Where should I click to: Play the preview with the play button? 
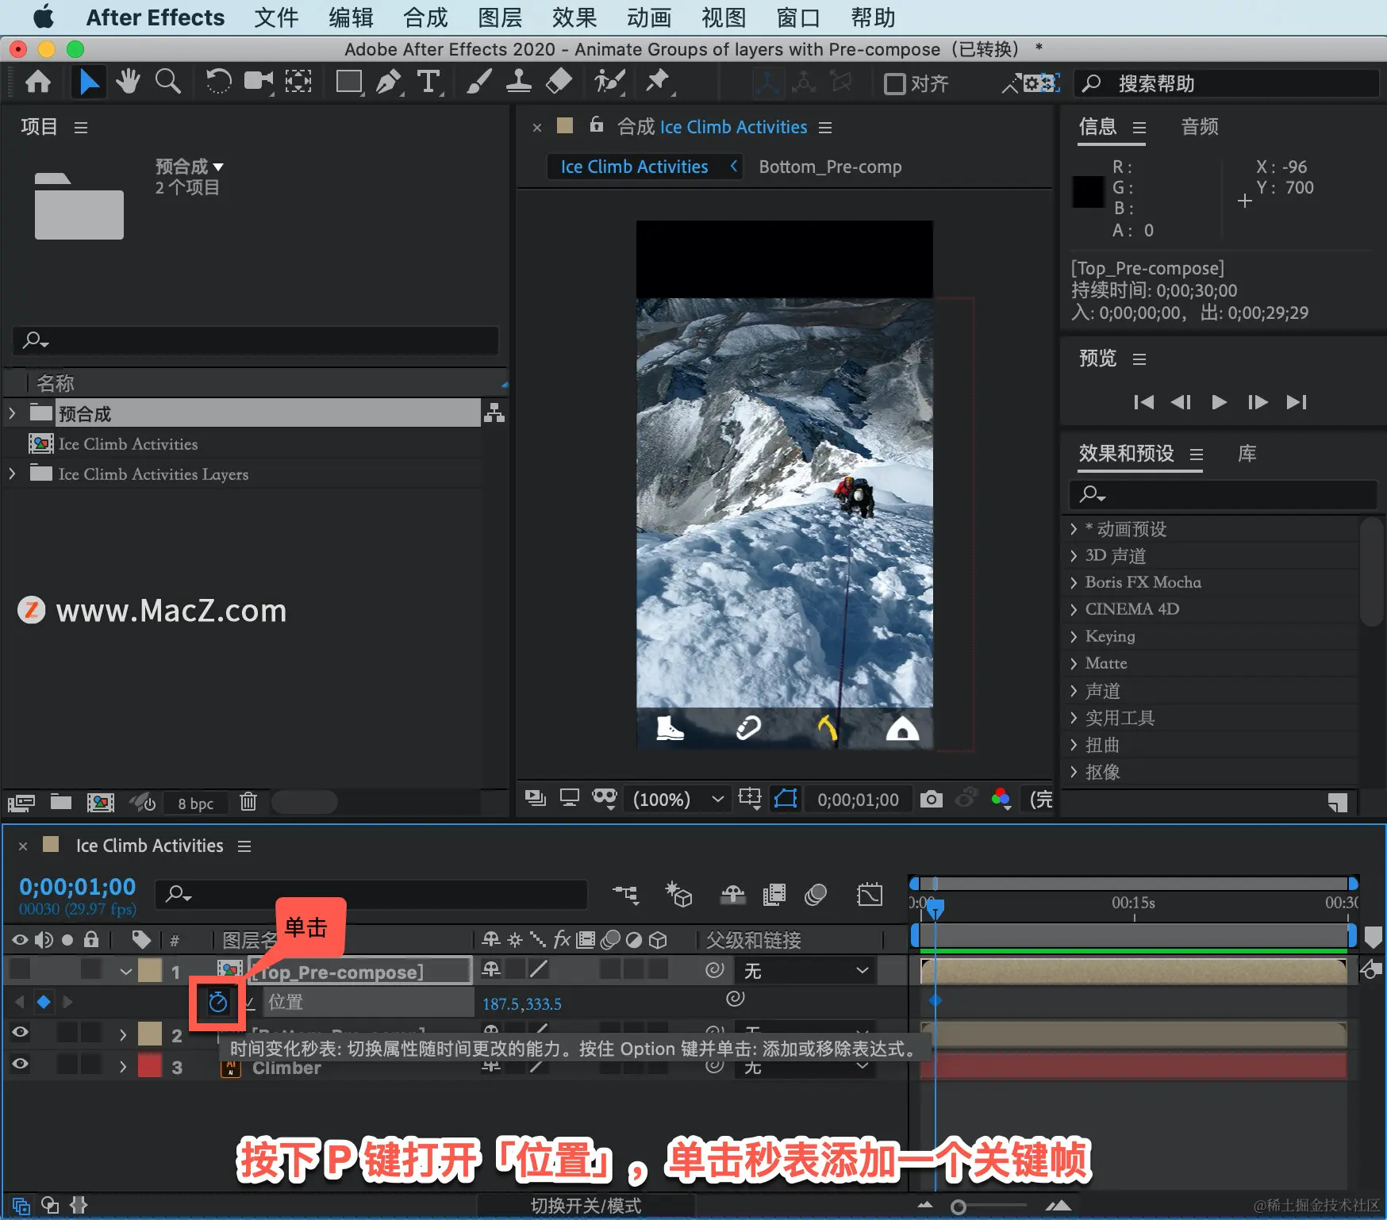(x=1220, y=402)
